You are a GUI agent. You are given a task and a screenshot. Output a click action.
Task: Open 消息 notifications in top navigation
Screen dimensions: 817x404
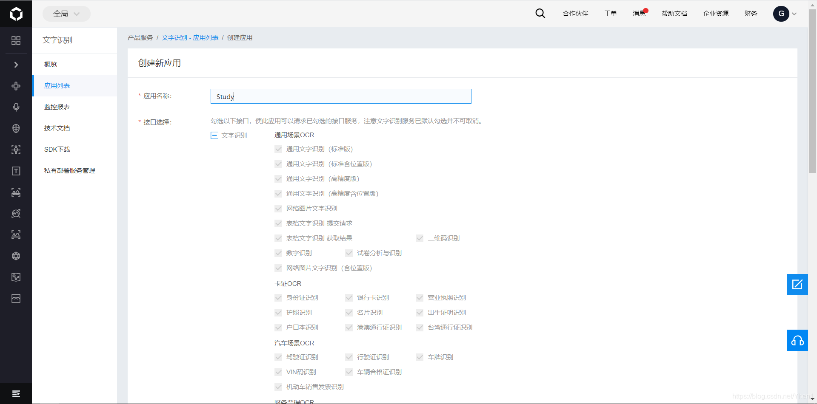639,14
